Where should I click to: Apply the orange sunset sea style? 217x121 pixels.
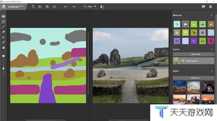coord(208,99)
